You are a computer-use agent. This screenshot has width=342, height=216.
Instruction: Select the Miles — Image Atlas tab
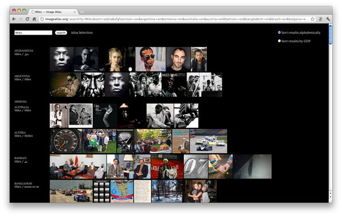(x=53, y=12)
